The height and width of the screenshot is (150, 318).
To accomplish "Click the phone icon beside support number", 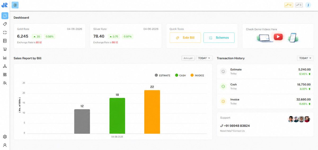I will [x=222, y=126].
